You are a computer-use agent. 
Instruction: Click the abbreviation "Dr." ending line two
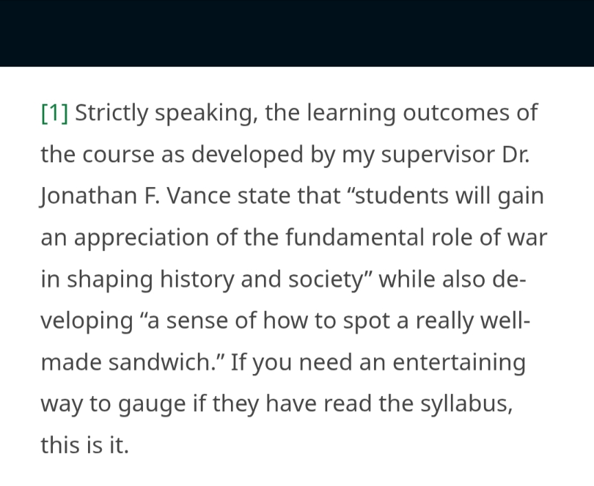coord(516,155)
